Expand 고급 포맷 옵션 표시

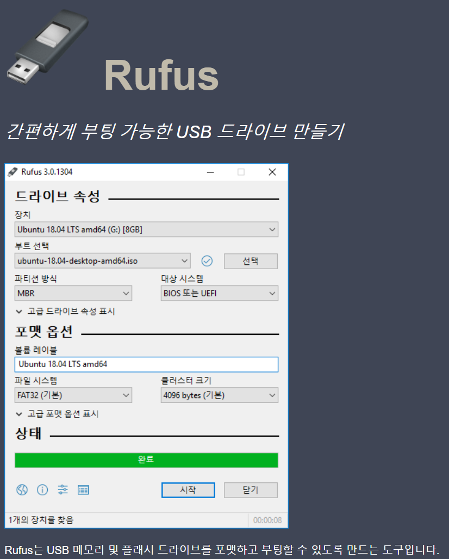click(57, 414)
